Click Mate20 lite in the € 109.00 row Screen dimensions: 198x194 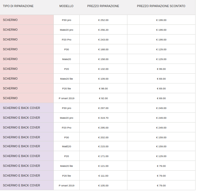[x=67, y=79]
